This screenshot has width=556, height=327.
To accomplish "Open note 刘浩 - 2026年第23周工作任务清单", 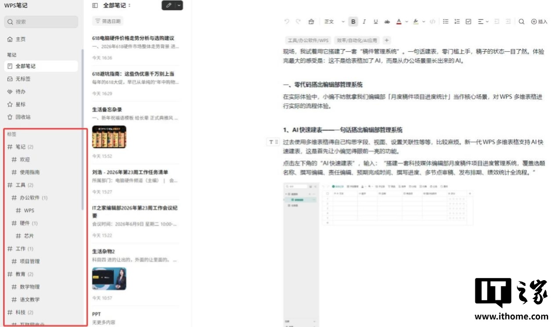I will 135,181.
